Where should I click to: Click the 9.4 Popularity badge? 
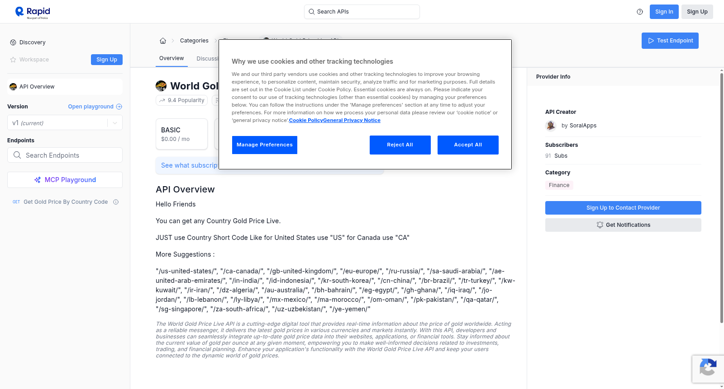[x=181, y=100]
